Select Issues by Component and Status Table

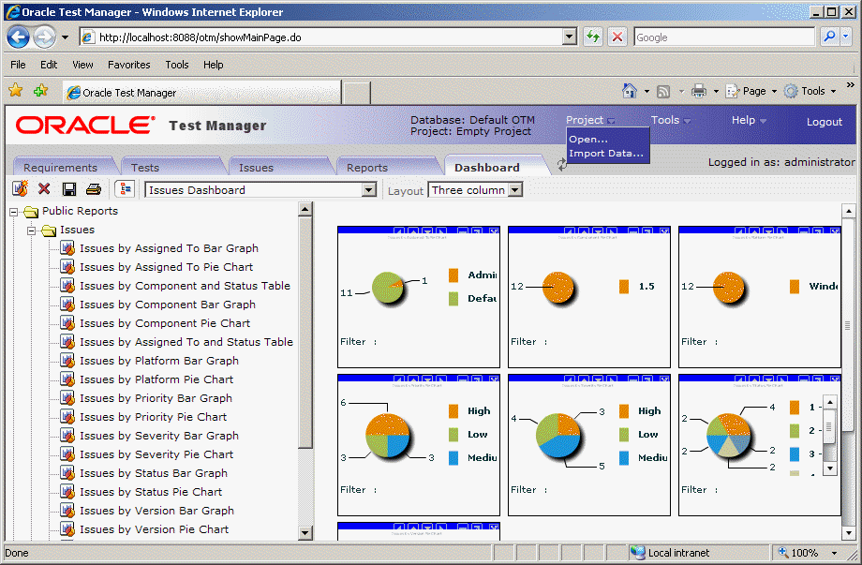[x=185, y=286]
